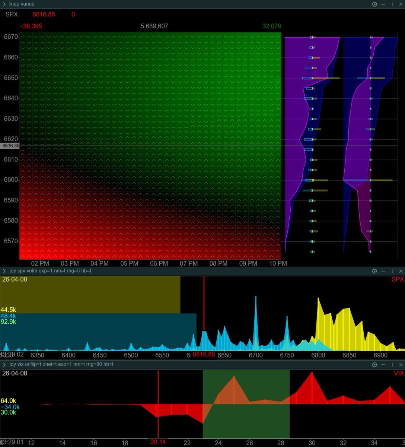This screenshot has width=405, height=447.
Task: Click the red 6616.85 price next to SPX ticker
Action: (x=44, y=15)
